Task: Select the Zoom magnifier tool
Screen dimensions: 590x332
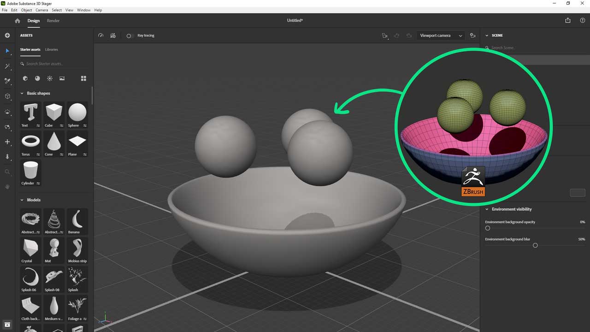Action: tap(7, 172)
